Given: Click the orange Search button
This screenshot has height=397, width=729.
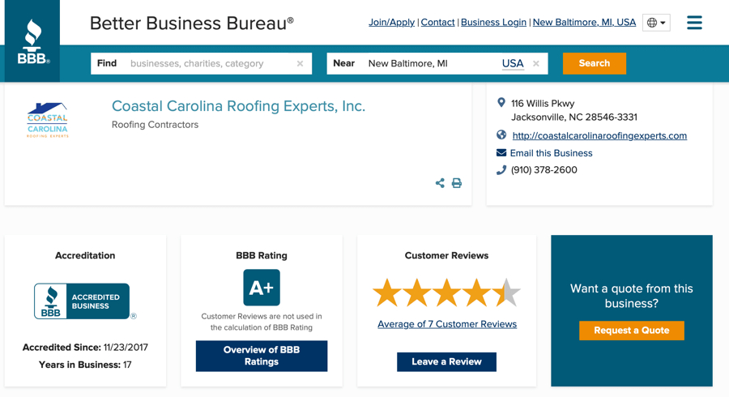Looking at the screenshot, I should click(595, 63).
